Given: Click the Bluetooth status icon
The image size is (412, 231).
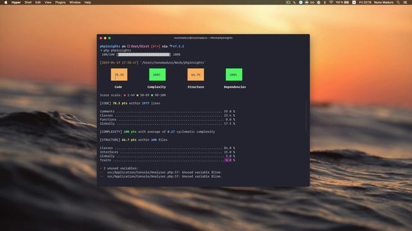Looking at the screenshot, I should [x=324, y=3].
